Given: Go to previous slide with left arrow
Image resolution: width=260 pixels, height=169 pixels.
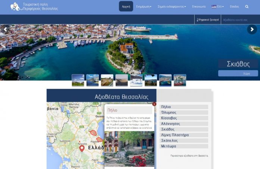Looking at the screenshot, I should [5, 29].
